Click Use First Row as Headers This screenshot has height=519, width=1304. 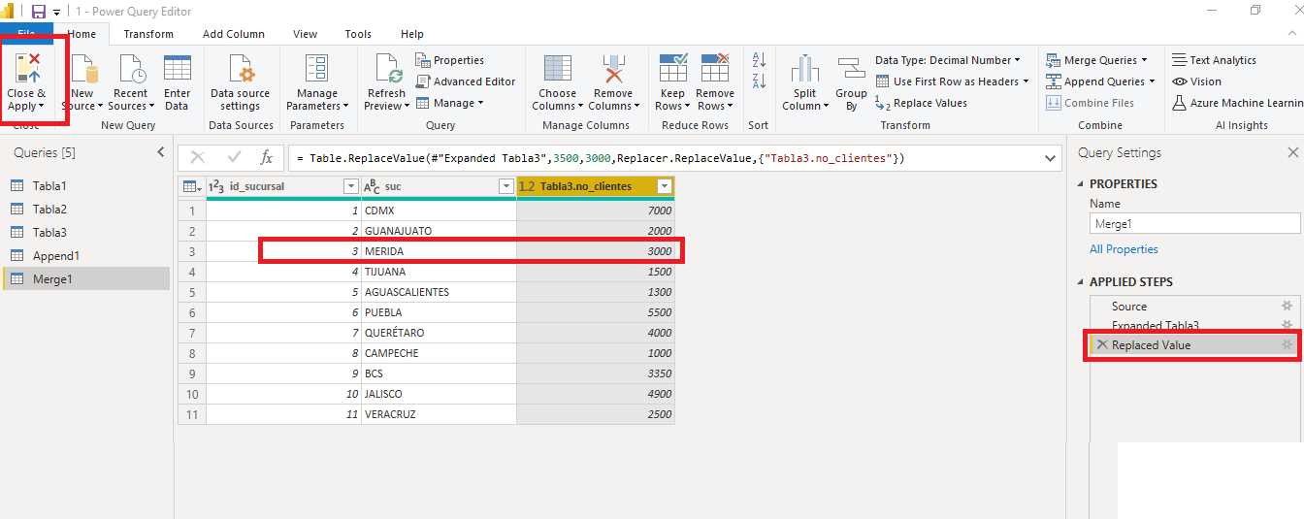point(955,81)
